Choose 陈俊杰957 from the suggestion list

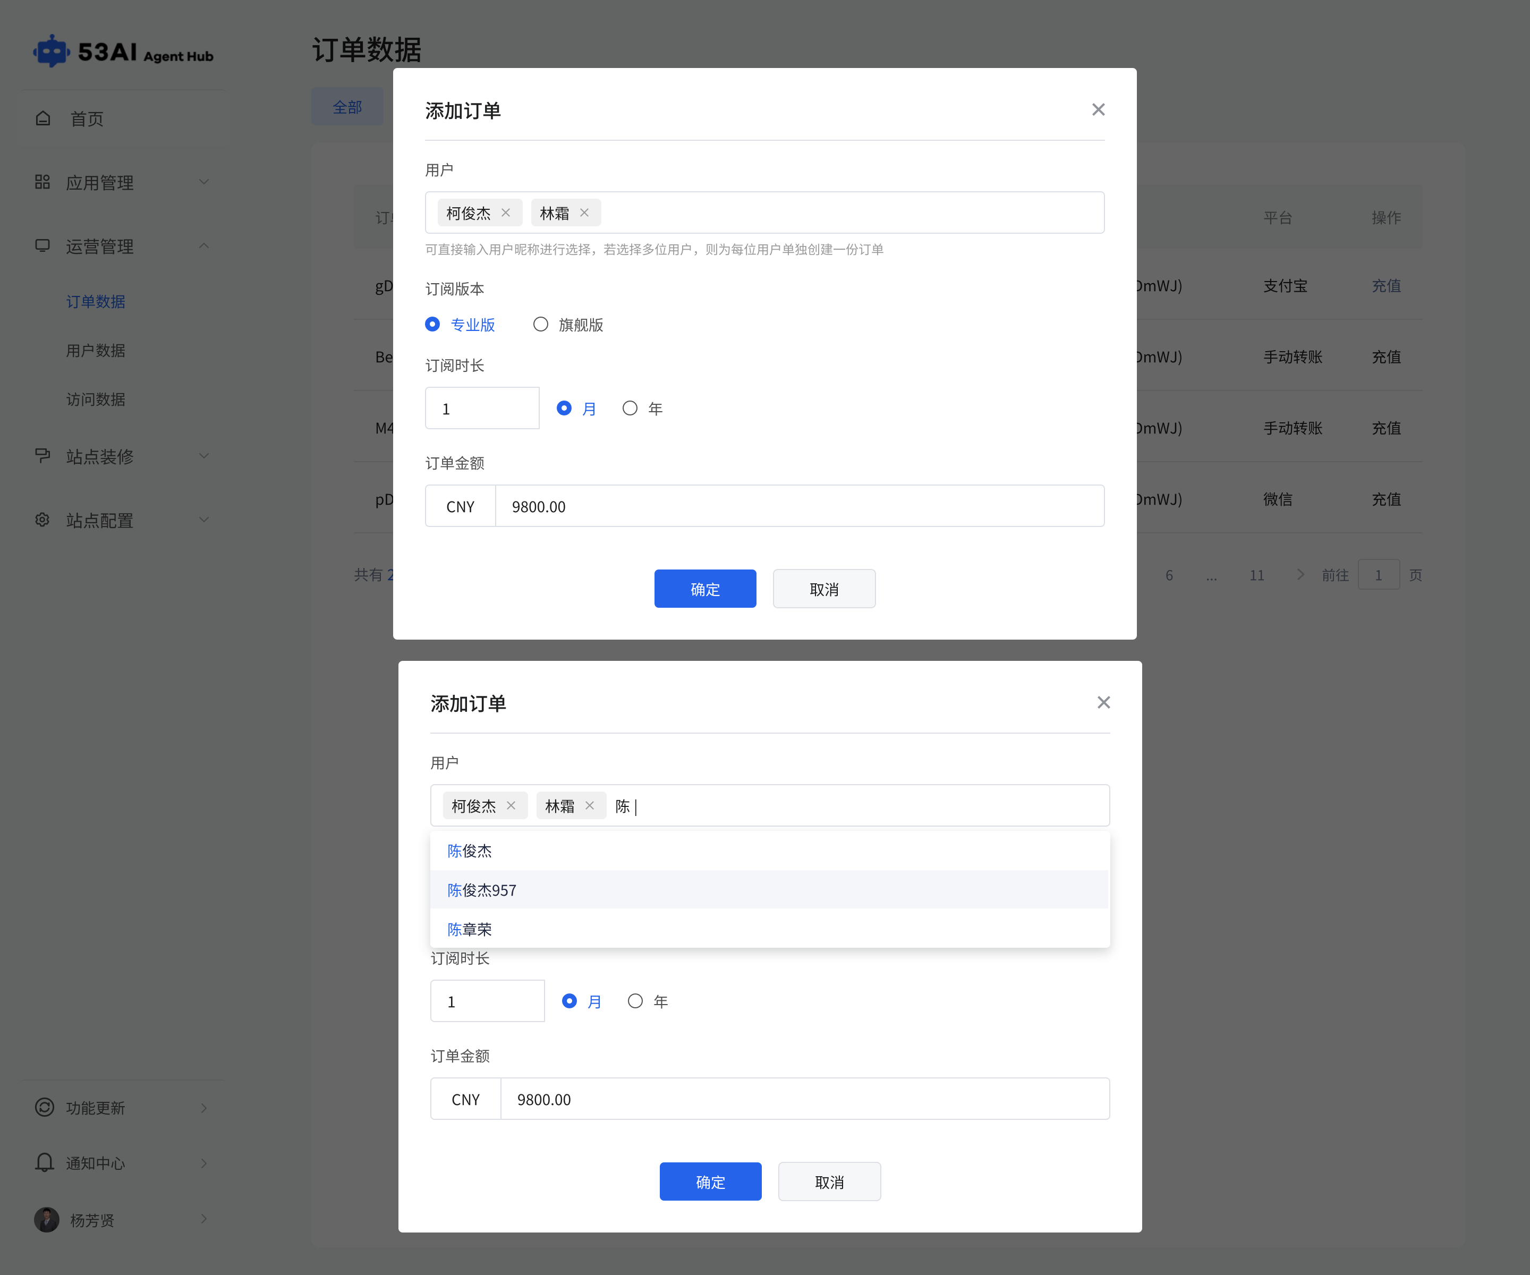click(769, 890)
